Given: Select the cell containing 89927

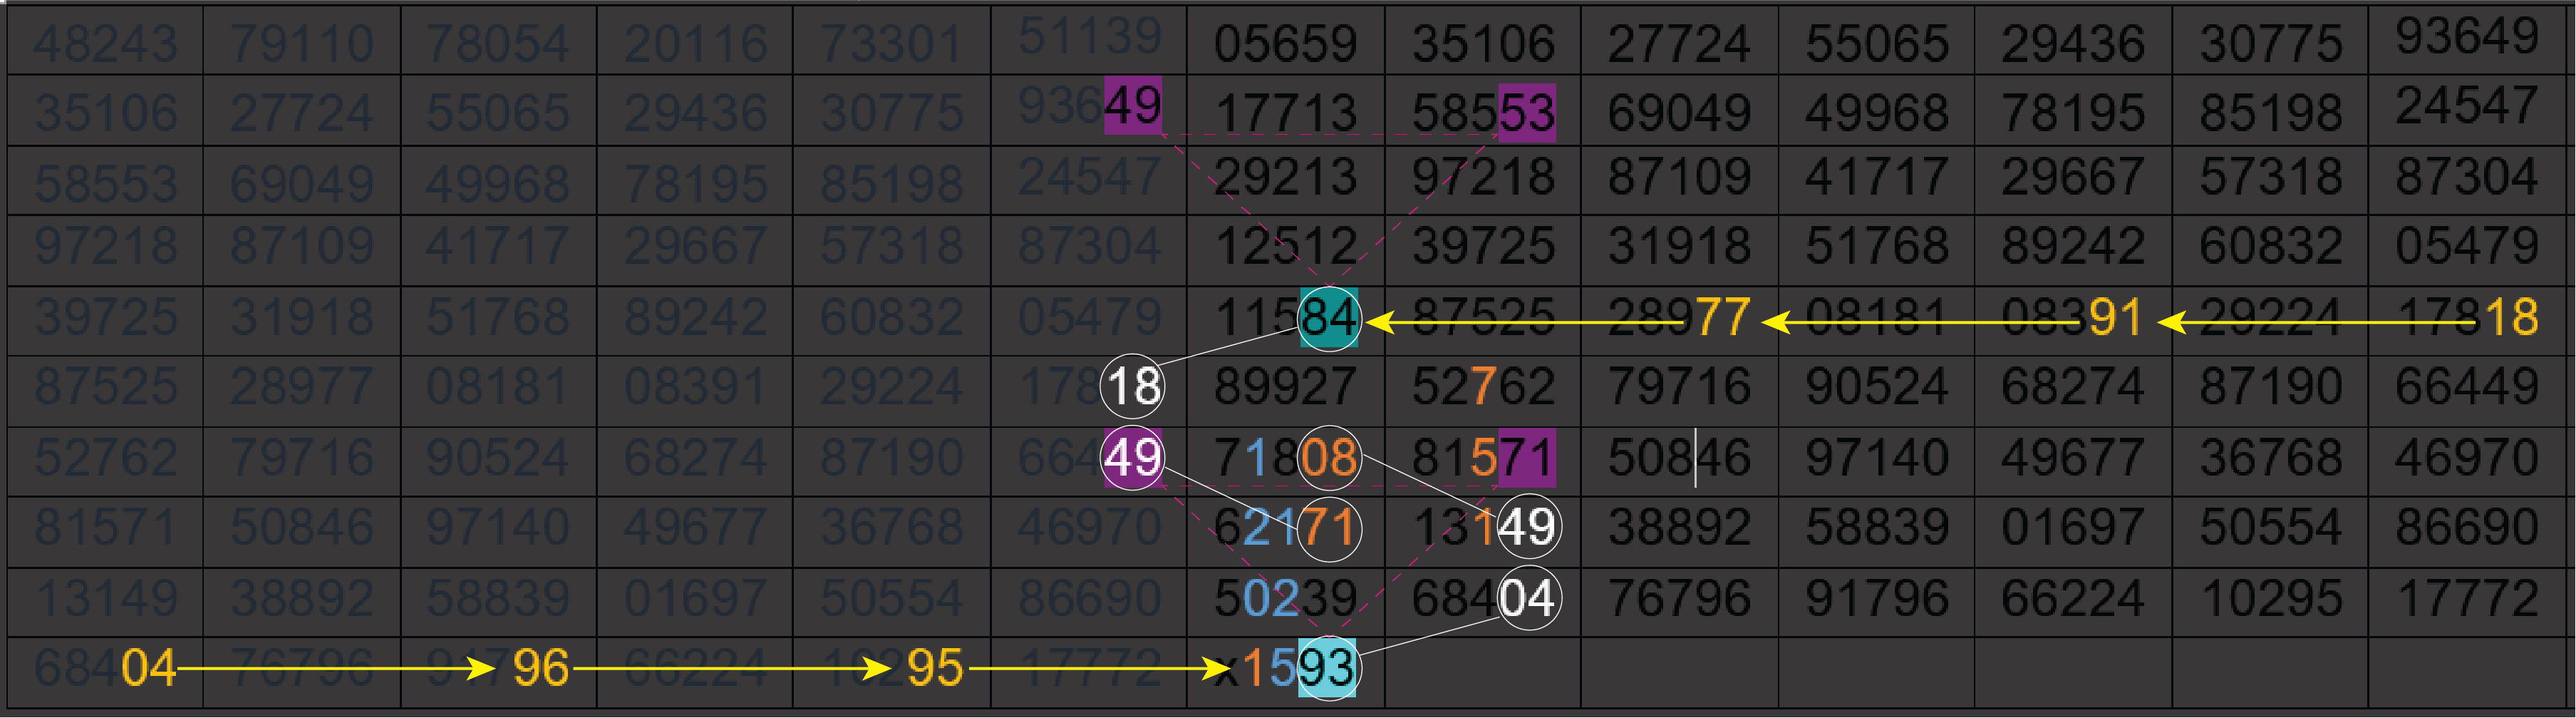Looking at the screenshot, I should (1285, 387).
